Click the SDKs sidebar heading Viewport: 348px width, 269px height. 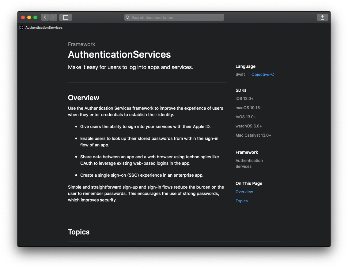point(241,90)
